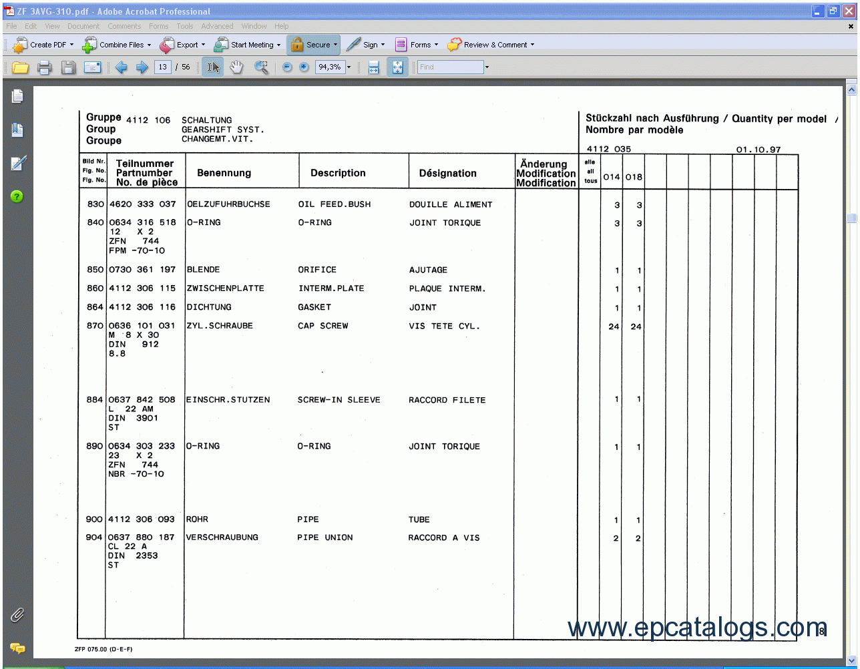860x669 pixels.
Task: Open the Comments menu
Action: pos(124,26)
